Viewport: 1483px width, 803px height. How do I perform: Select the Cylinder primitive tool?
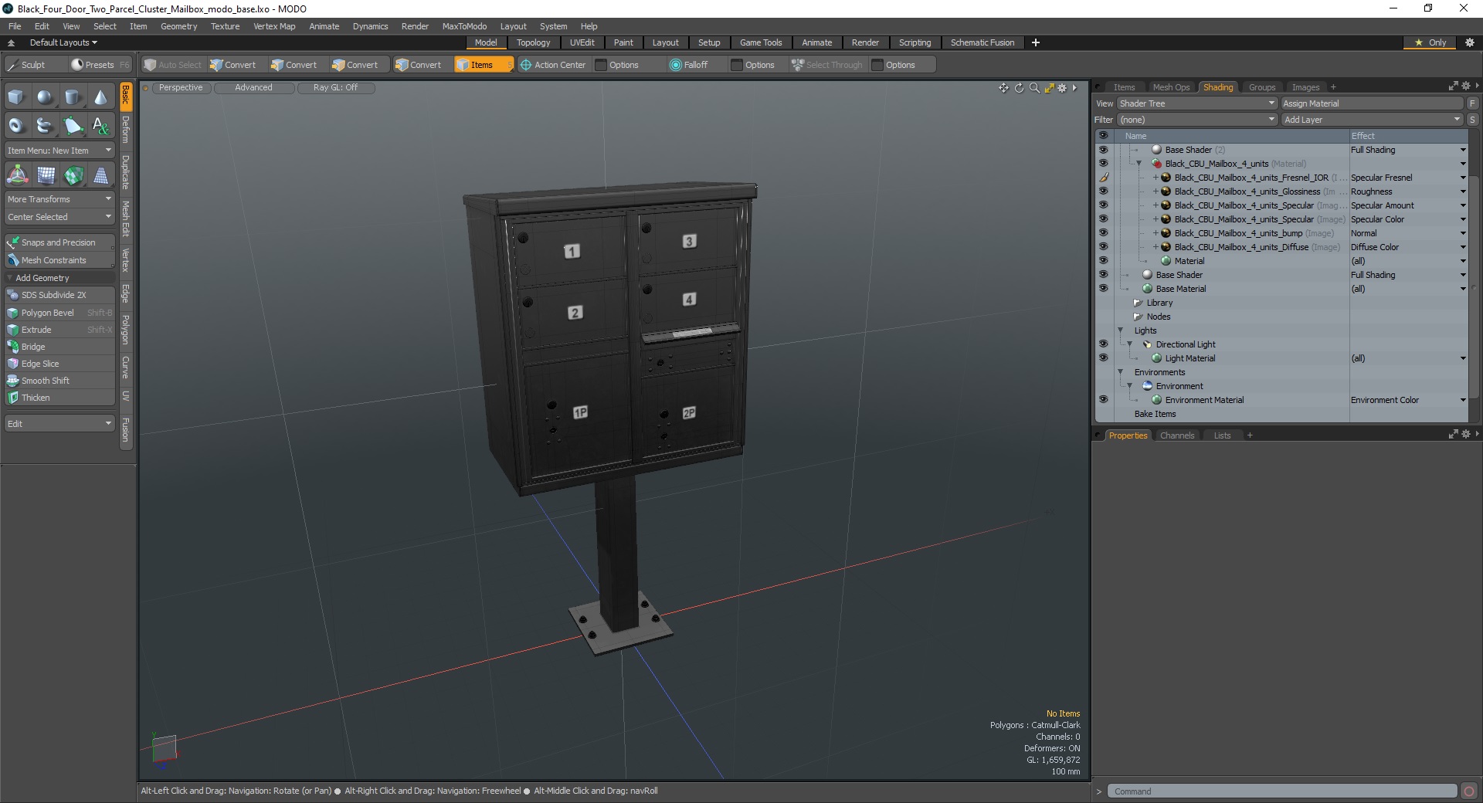(x=73, y=97)
